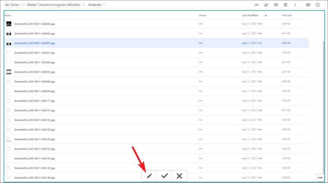Click the 458 KB file size cell
This screenshot has width=328, height=183.
tap(286, 43)
